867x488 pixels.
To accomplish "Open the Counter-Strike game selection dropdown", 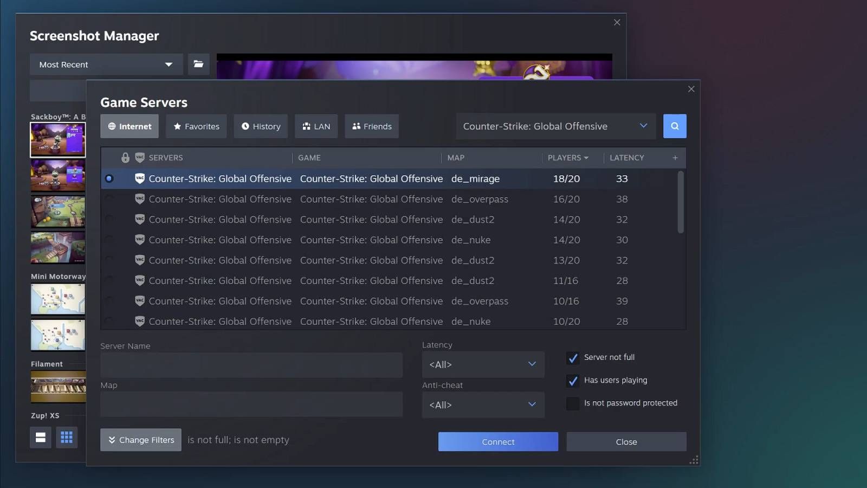I will click(555, 126).
